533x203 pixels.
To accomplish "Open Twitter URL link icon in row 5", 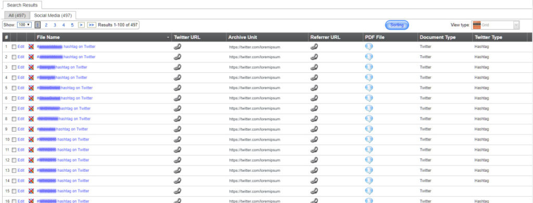I will 177,88.
